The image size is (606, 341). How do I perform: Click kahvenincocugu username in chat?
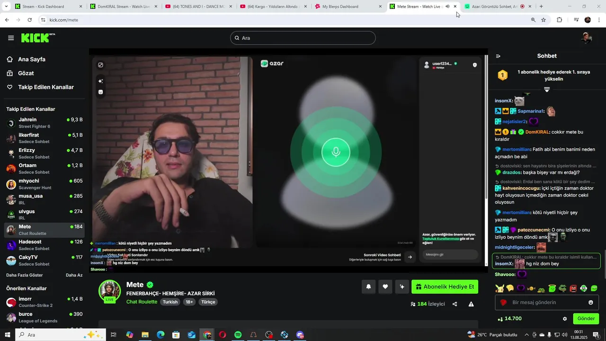(521, 188)
